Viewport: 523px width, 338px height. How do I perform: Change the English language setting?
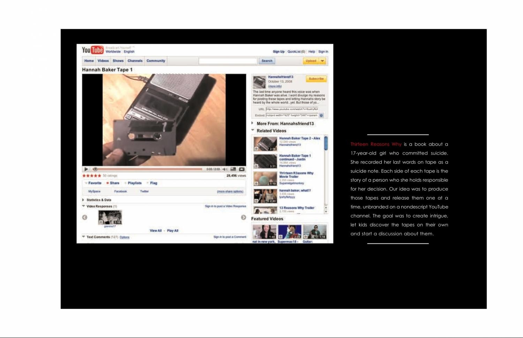pos(129,52)
